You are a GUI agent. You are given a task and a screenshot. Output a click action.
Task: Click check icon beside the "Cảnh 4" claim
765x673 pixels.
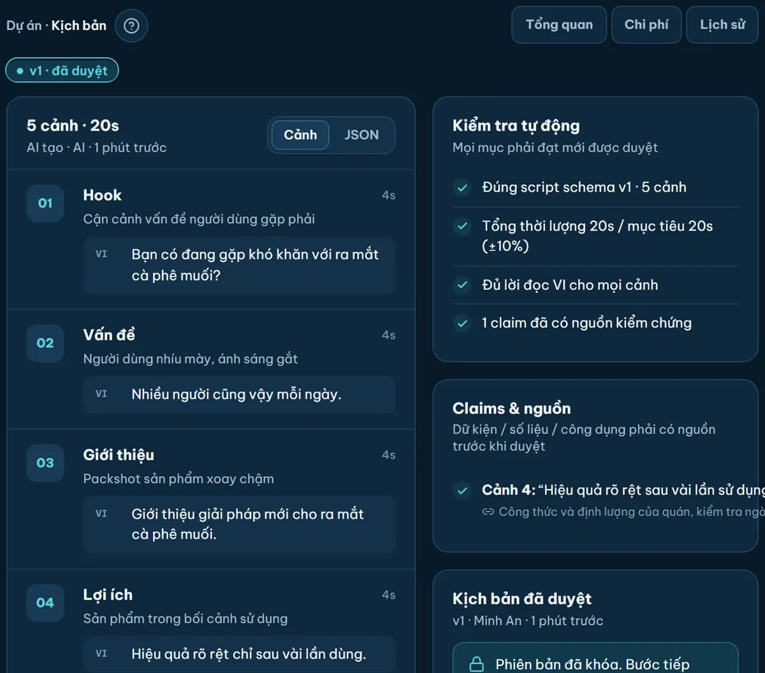462,490
